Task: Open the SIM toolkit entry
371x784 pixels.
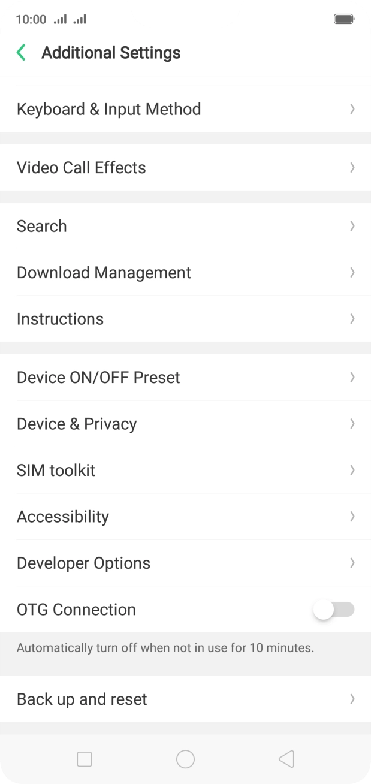Action: pyautogui.click(x=56, y=471)
